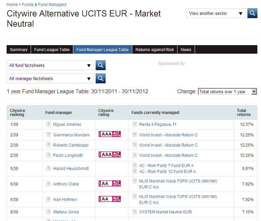Click the 12.37% total return value
The width and height of the screenshot is (261, 221).
247,124
